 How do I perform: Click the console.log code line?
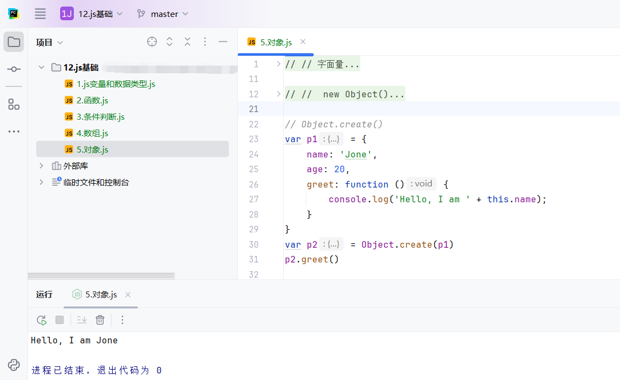point(437,199)
